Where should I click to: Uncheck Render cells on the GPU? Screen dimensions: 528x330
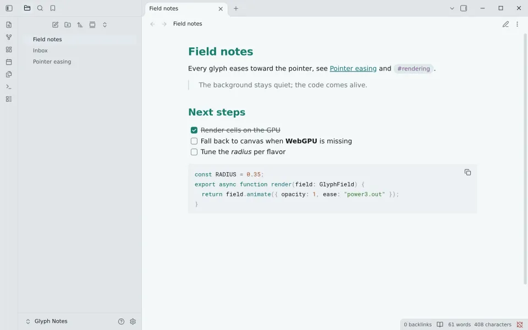[x=194, y=130]
